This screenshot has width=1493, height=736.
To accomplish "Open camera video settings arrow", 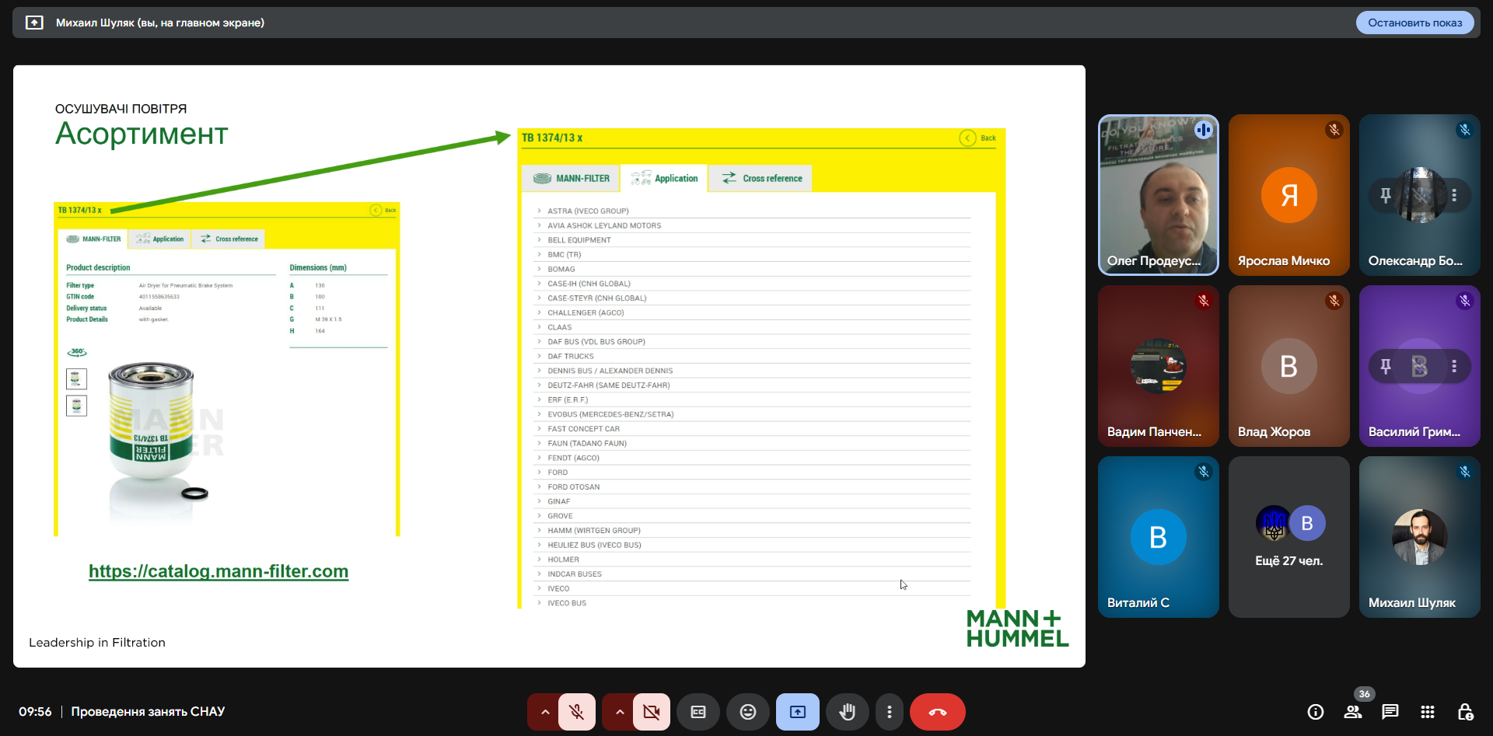I will (x=619, y=712).
